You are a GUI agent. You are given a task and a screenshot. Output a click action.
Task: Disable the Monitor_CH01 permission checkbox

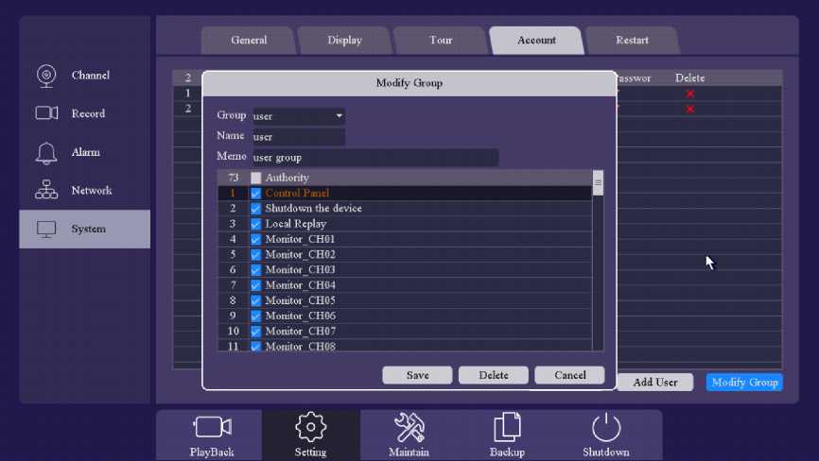tap(255, 240)
